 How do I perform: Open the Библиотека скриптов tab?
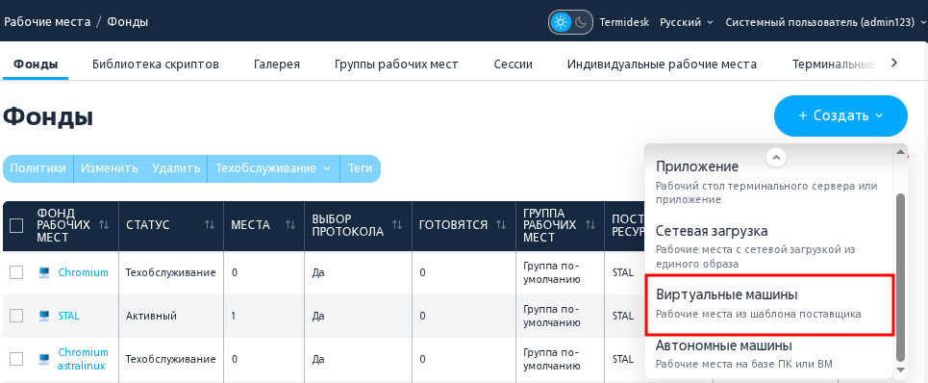[x=156, y=64]
